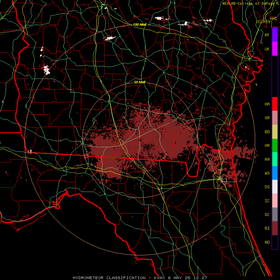280x280 pixels.
Task: Click the DS legend label
Action: click(x=267, y=187)
